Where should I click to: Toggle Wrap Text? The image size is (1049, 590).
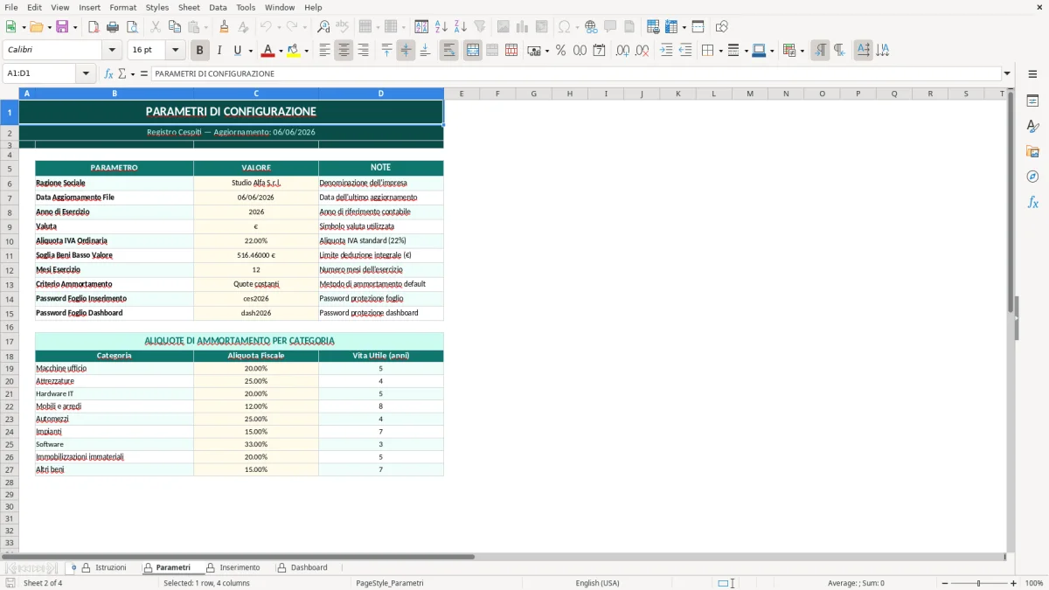point(448,51)
